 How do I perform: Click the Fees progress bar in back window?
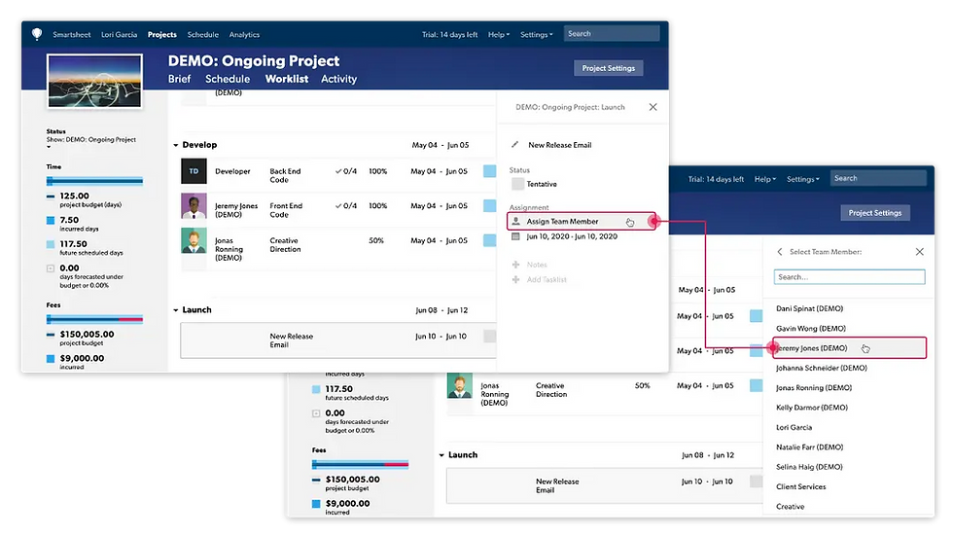(361, 465)
